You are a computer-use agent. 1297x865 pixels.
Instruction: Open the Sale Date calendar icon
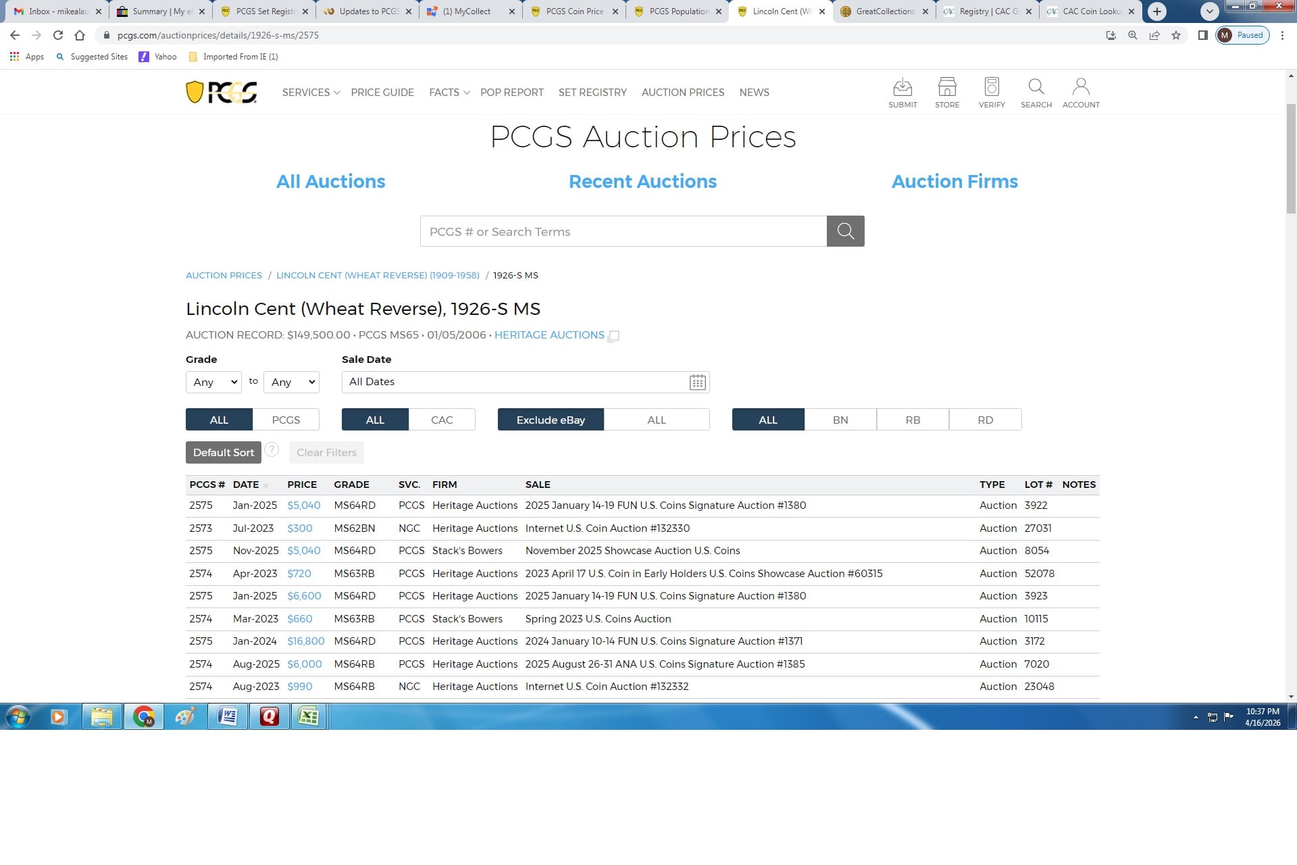[697, 382]
